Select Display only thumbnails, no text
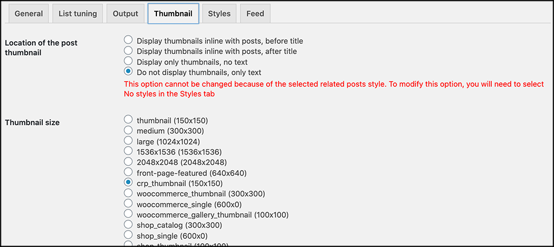Screen dimensions: 554x247 point(128,61)
